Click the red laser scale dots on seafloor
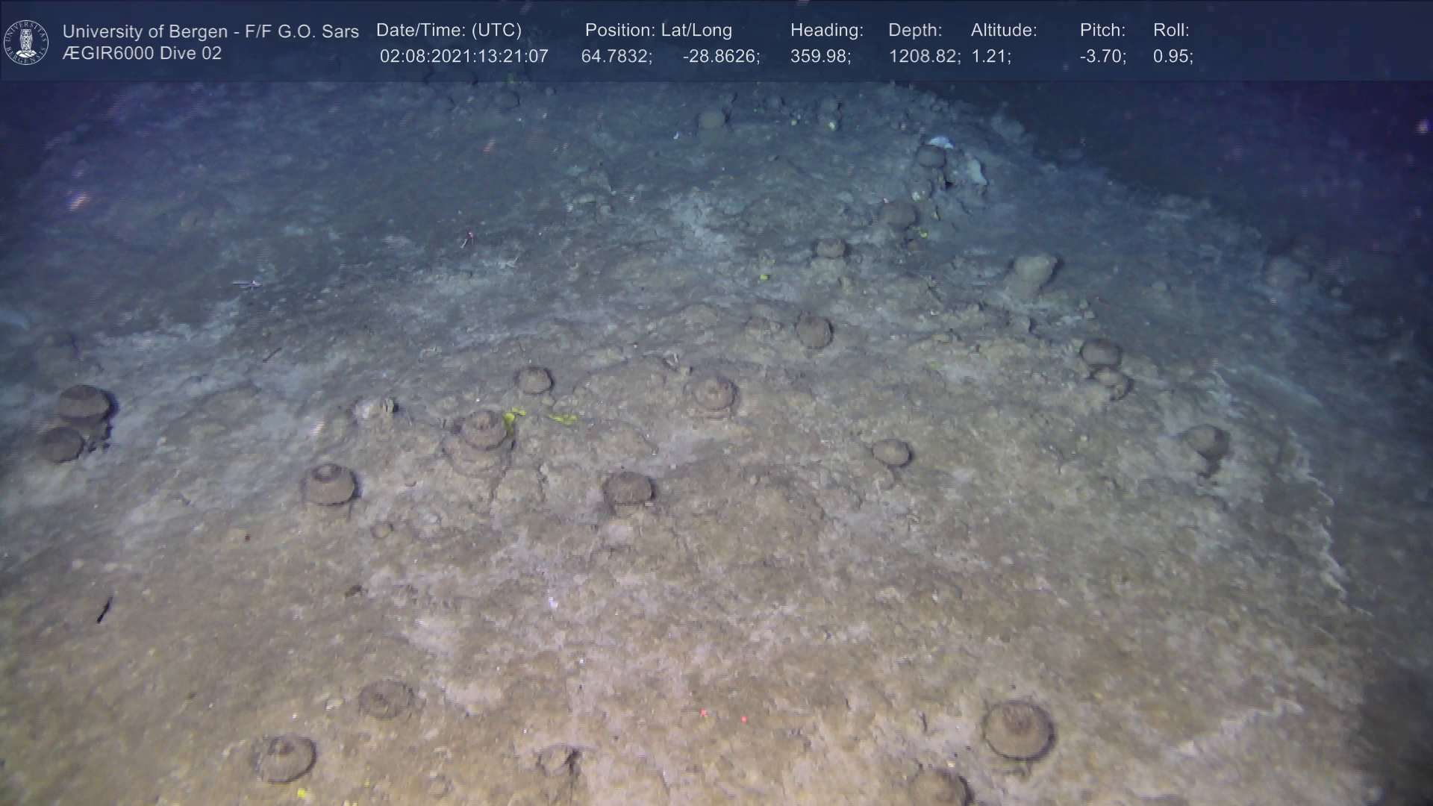This screenshot has width=1433, height=806. coord(722,716)
